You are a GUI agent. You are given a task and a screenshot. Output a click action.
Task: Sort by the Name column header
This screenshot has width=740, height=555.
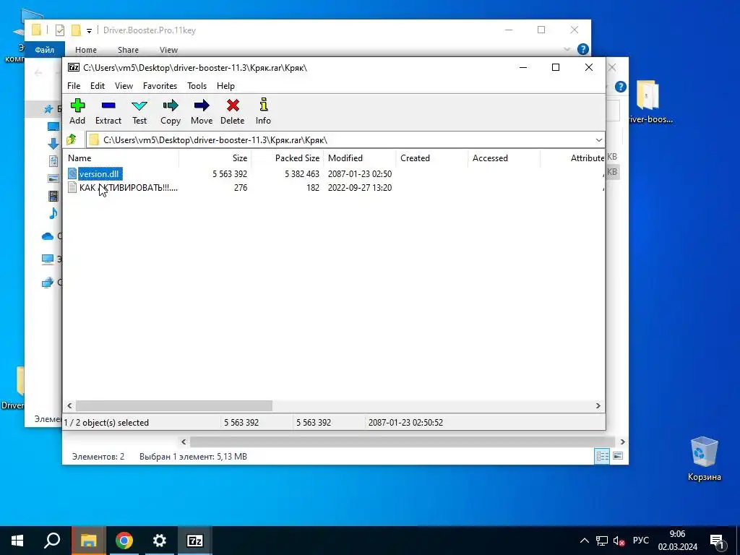[x=121, y=158]
